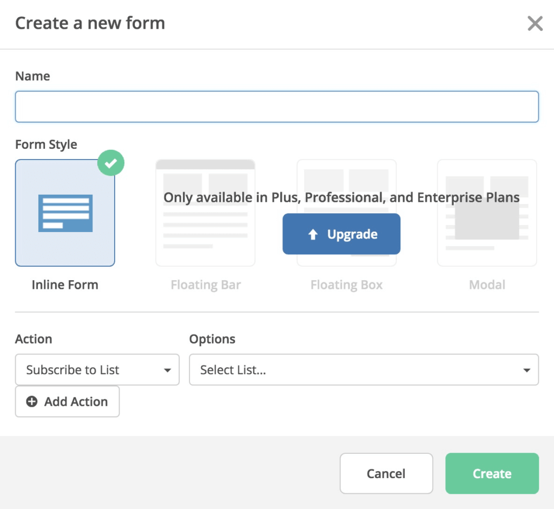
Task: Select the Floating Bar form style thumbnail
Action: click(205, 213)
